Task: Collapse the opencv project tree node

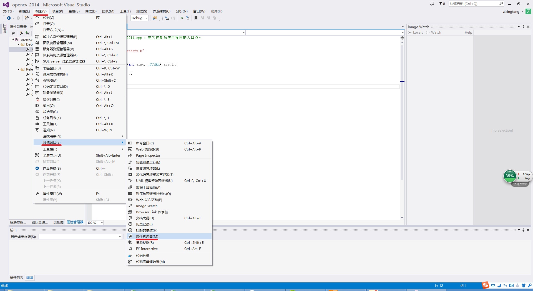Action: 13,39
